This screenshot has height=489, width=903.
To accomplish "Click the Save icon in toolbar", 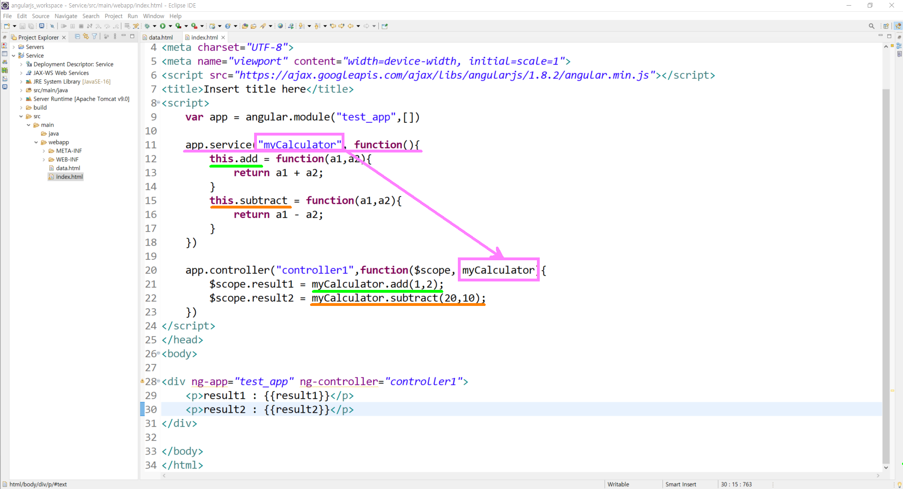I will point(22,26).
